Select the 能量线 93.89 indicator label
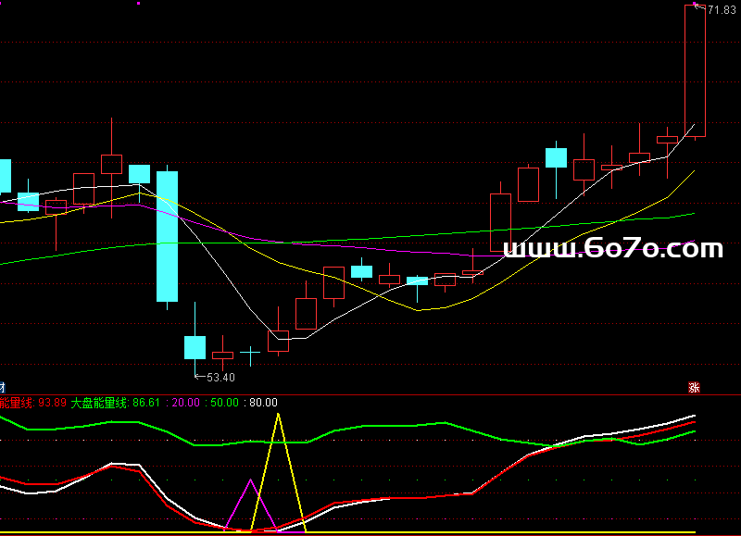 pyautogui.click(x=33, y=403)
